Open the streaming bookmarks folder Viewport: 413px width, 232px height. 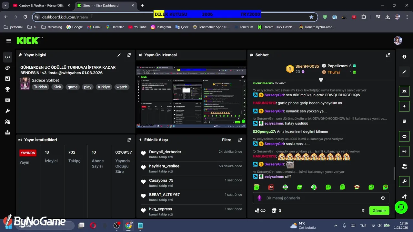(51, 27)
